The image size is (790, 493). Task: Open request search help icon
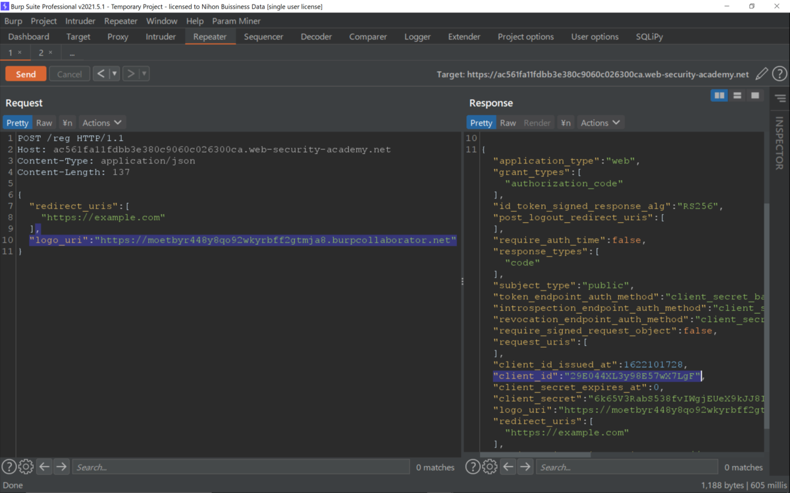click(9, 467)
